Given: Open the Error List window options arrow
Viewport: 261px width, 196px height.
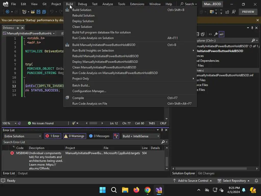Looking at the screenshot, I should [x=158, y=130].
